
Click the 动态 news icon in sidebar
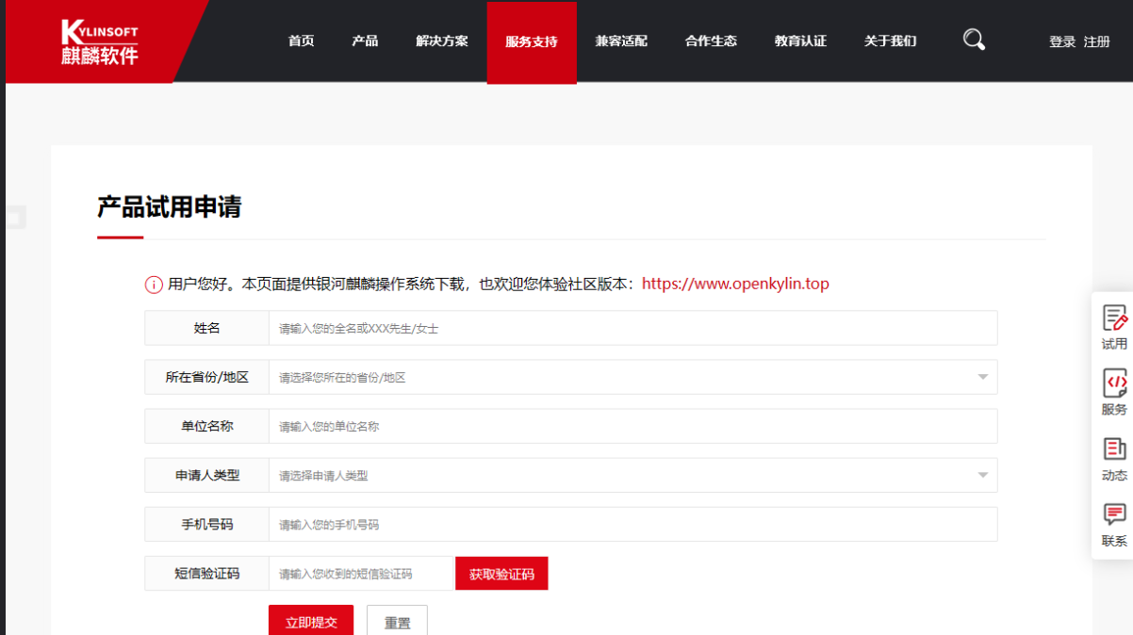point(1114,449)
